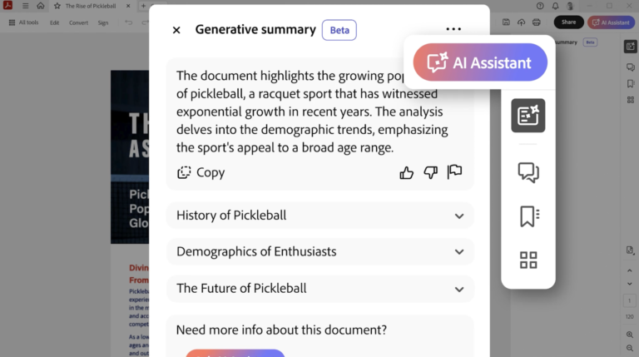
Task: Copy the generated summary text
Action: [x=201, y=172]
